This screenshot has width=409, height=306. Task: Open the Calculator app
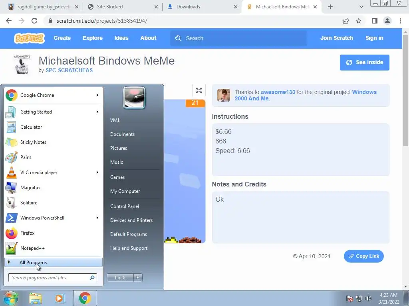[54, 127]
